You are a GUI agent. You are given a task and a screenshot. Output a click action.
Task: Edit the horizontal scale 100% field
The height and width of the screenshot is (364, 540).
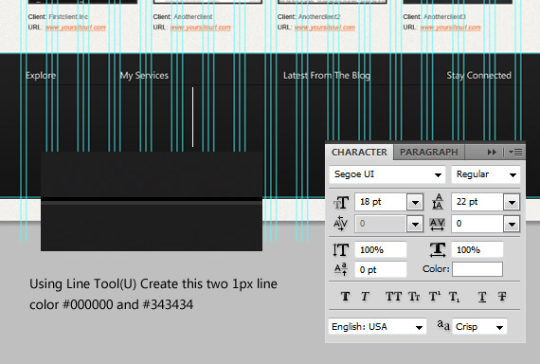pos(477,249)
